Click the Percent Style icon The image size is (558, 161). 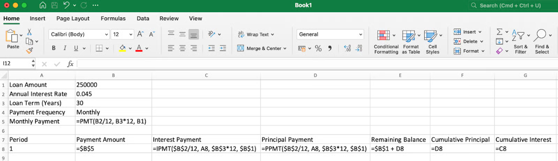[x=318, y=48]
